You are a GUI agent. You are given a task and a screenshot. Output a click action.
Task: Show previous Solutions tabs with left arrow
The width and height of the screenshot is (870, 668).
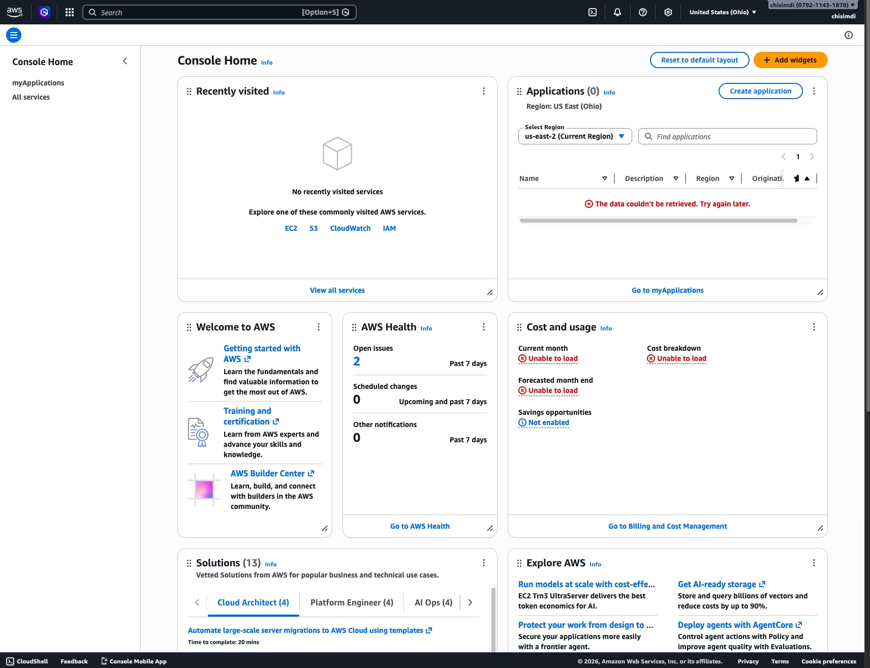click(197, 602)
